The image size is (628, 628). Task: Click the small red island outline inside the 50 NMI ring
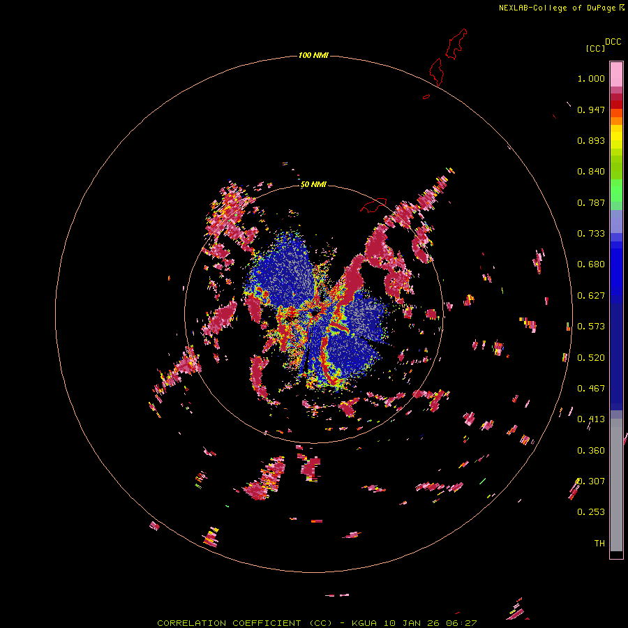point(374,205)
